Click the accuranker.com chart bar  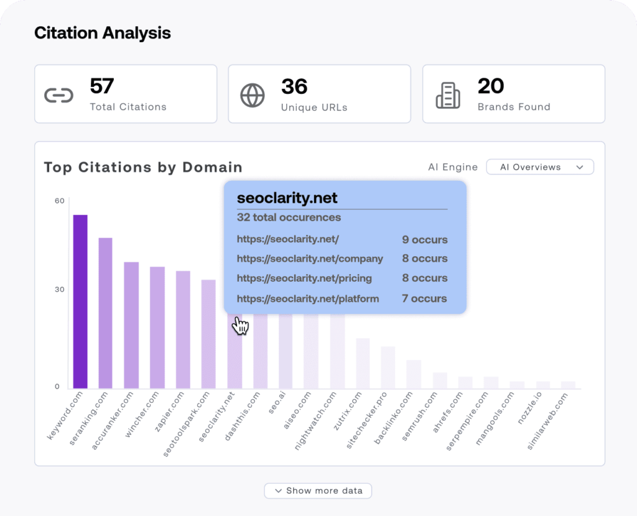click(x=131, y=325)
